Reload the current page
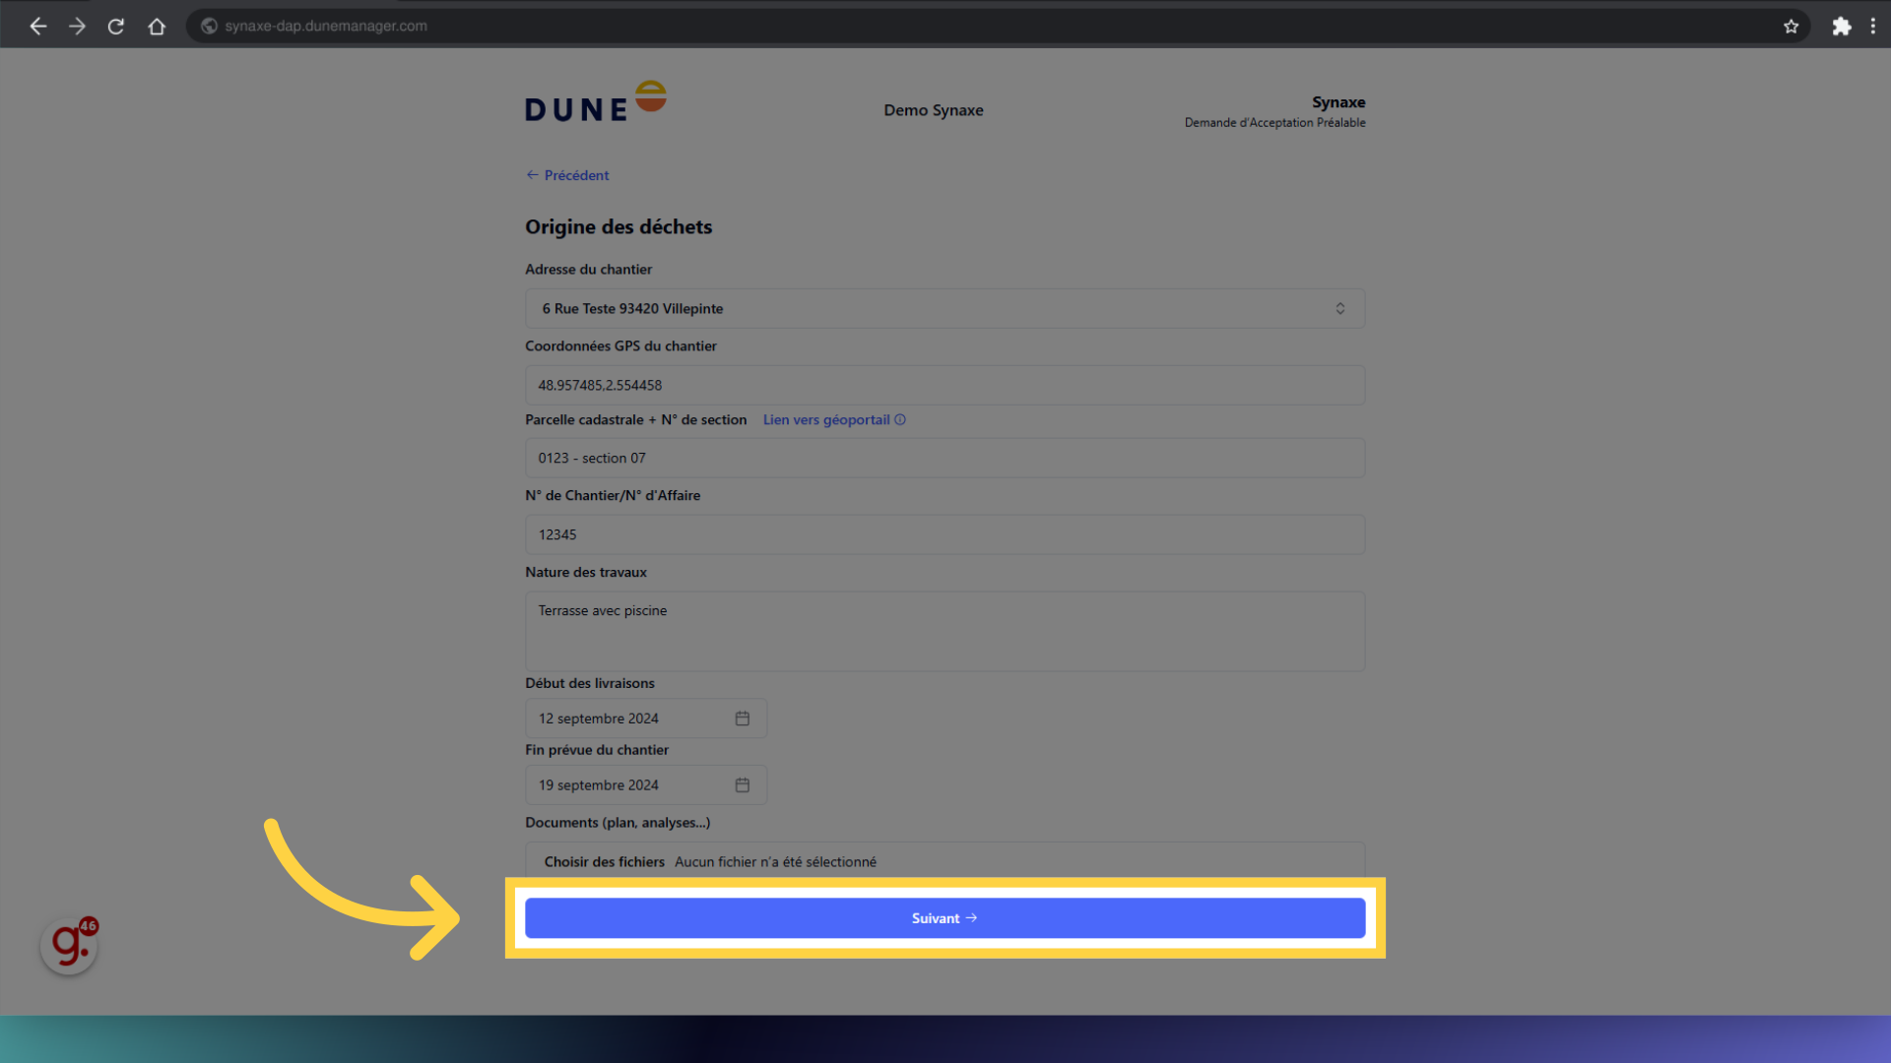Viewport: 1891px width, 1063px height. tap(115, 26)
